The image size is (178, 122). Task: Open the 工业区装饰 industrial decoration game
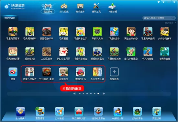[47, 52]
